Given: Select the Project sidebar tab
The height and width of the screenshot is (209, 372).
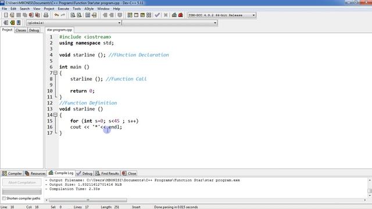Looking at the screenshot, I should pyautogui.click(x=7, y=30).
